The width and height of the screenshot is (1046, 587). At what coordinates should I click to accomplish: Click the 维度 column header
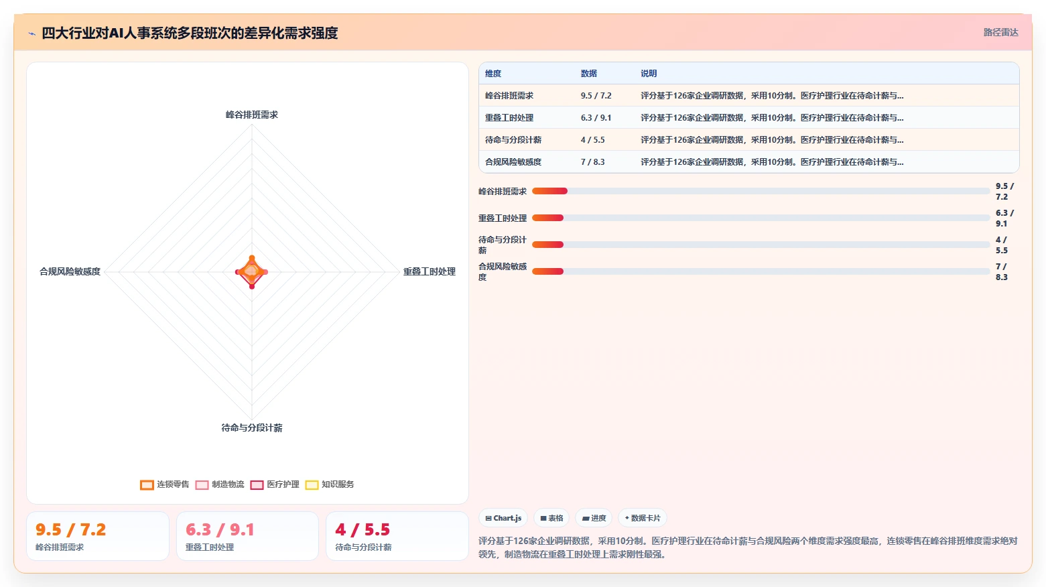coord(493,74)
